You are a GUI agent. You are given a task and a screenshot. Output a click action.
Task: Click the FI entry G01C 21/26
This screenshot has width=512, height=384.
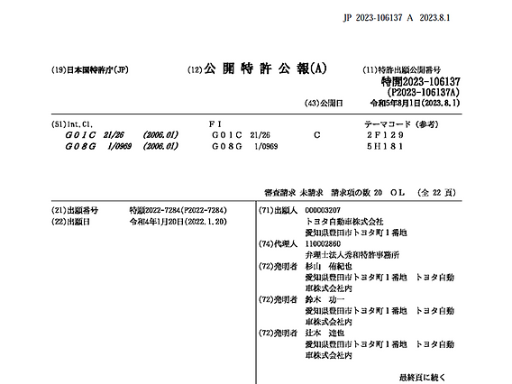241,135
